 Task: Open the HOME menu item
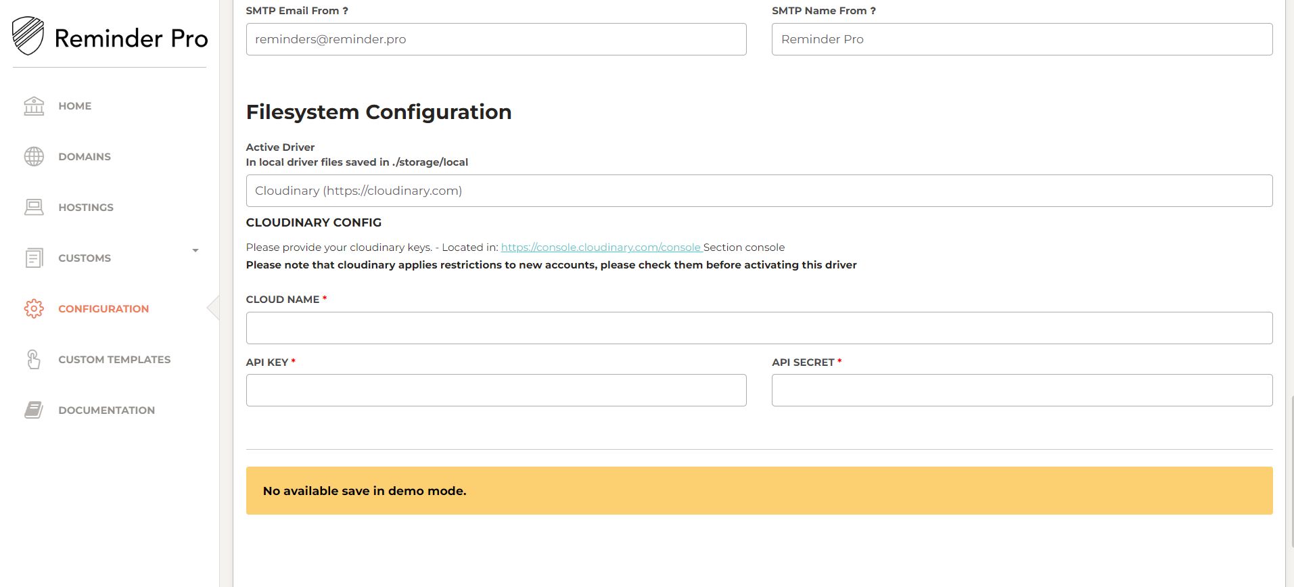tap(74, 106)
